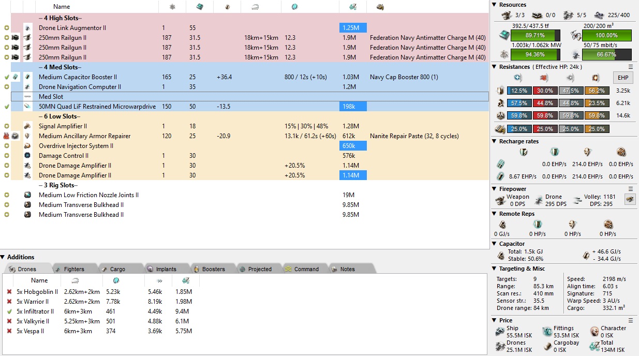
Task: Click the ammo column header icon
Action: 380,7
